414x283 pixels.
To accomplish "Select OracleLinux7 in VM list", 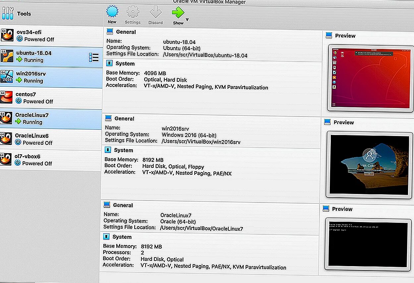I will click(x=51, y=119).
